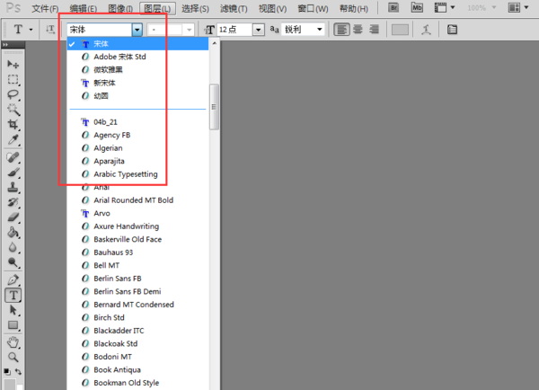
Task: Choose the Bauhaus 93 font
Action: pos(113,253)
